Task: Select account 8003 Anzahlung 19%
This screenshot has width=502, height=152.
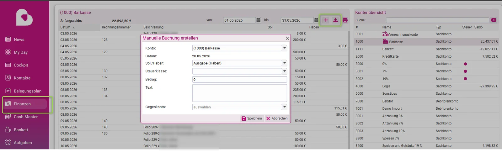Action: (426, 131)
